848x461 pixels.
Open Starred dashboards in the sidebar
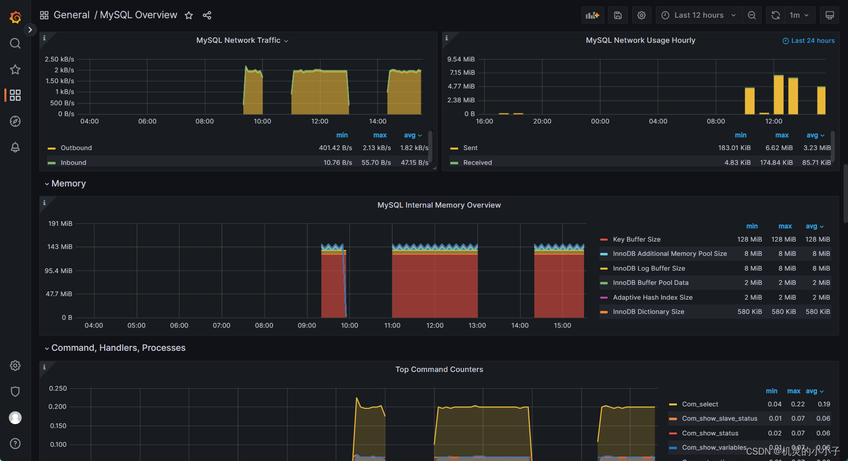[x=15, y=69]
